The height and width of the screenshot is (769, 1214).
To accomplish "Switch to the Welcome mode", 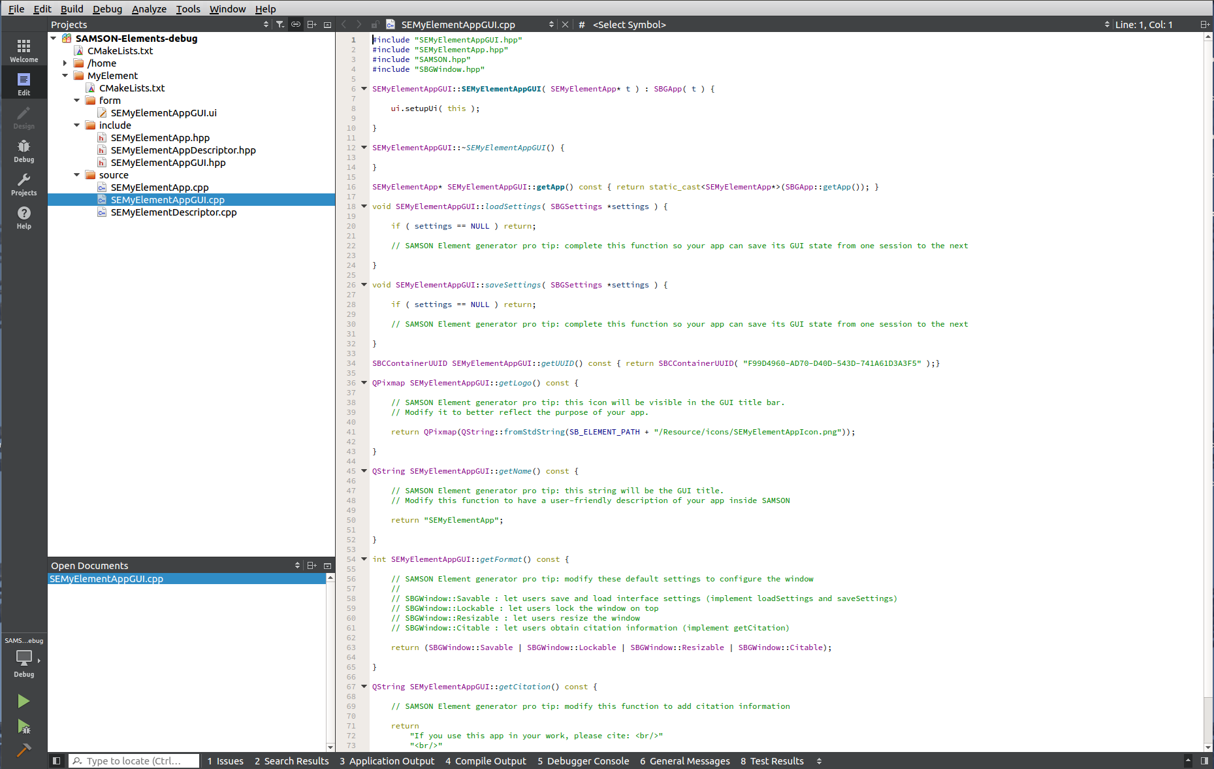I will click(x=24, y=49).
